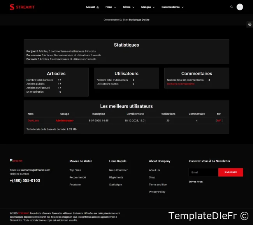Viewport: 253px width, 225px height.
Task: Click the Streamit footer logo image
Action: coord(16,161)
